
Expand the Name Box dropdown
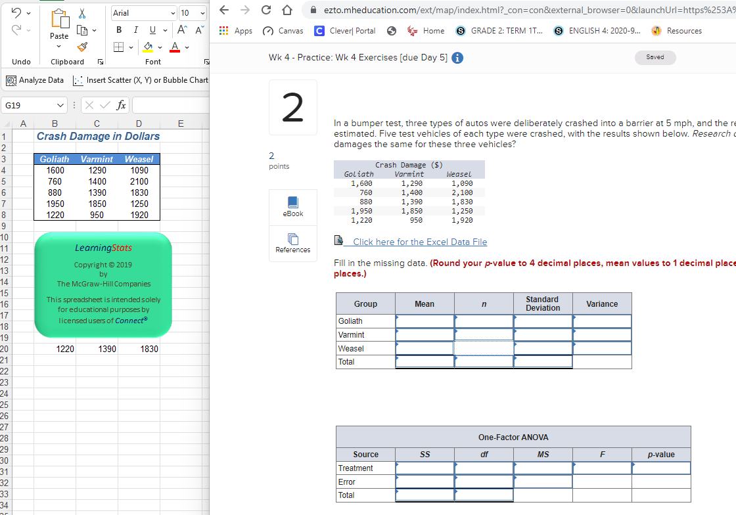tap(60, 106)
